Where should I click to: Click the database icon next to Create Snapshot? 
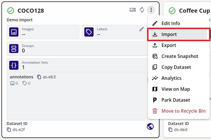point(155,56)
